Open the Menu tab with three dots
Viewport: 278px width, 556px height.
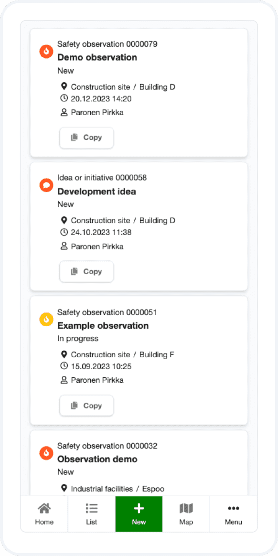click(233, 514)
